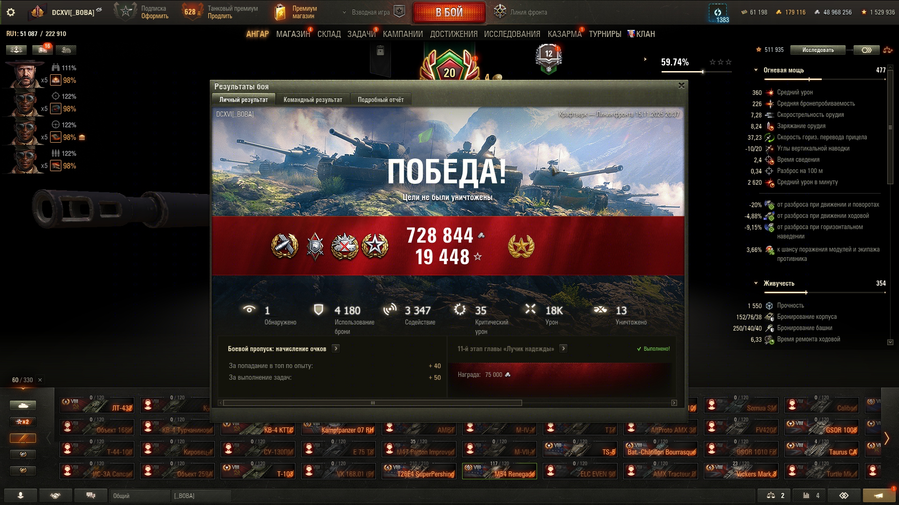Click the Исследовать research button
Viewport: 899px width, 505px height.
pyautogui.click(x=818, y=50)
